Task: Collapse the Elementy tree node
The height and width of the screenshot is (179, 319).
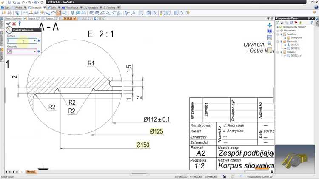Action: pyautogui.click(x=278, y=41)
